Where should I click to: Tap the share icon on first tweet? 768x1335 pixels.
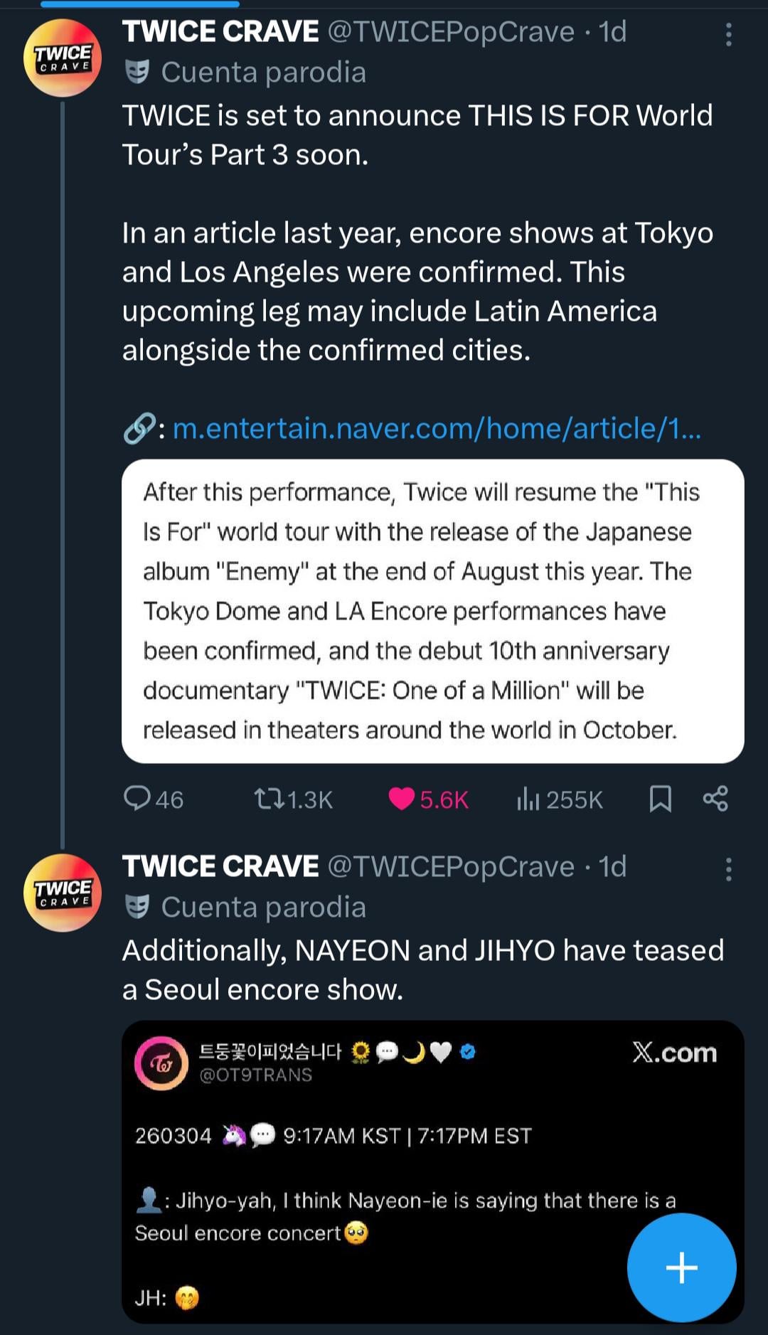click(x=715, y=799)
